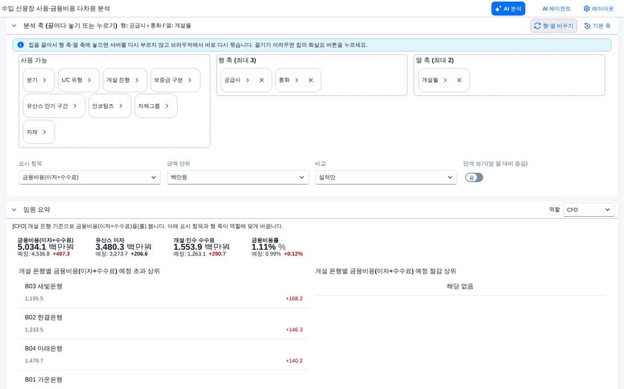
Task: Remove 공급사 from the row axis
Action: (x=262, y=80)
